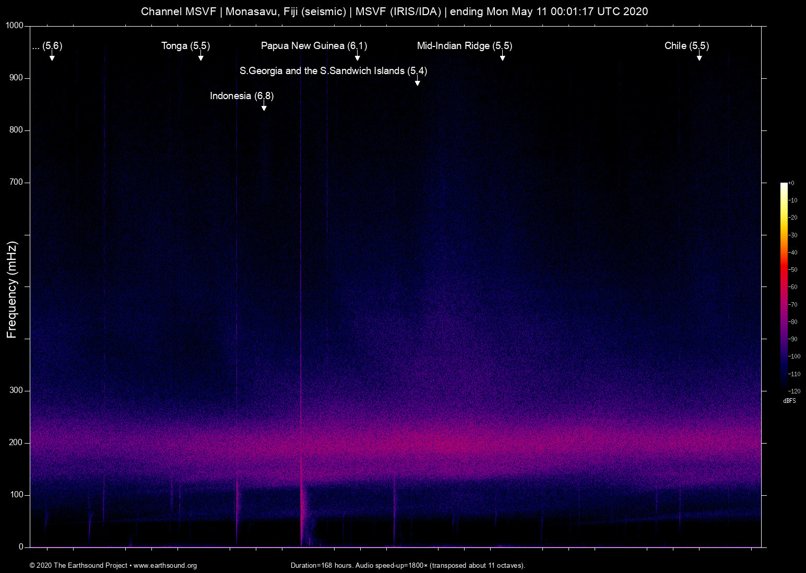Screen dimensions: 806x573
Task: Select the Mid-Indian Ridge (5.5) label
Action: (x=465, y=46)
